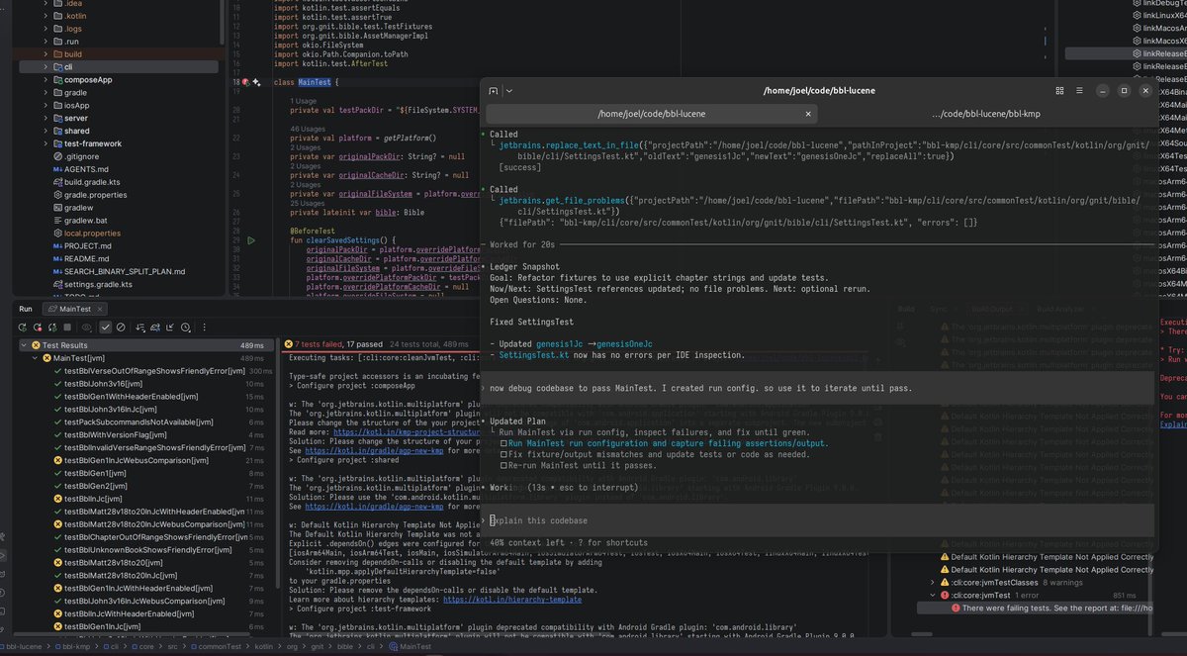Expand the build folder in project tree
This screenshot has width=1187, height=656.
pos(46,54)
